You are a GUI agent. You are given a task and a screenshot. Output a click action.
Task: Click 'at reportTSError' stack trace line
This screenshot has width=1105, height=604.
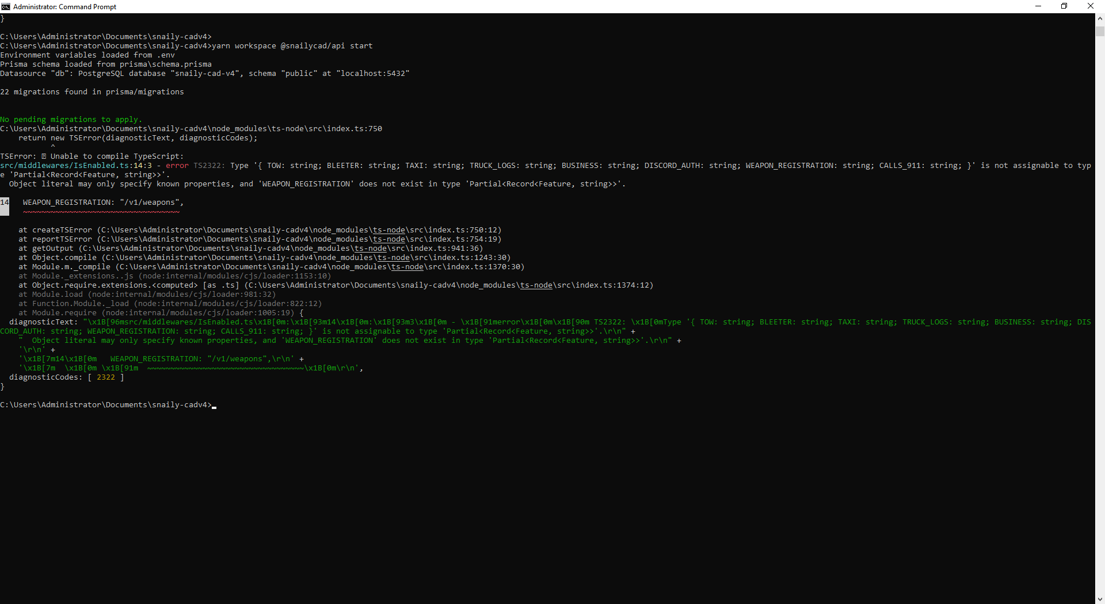[260, 239]
